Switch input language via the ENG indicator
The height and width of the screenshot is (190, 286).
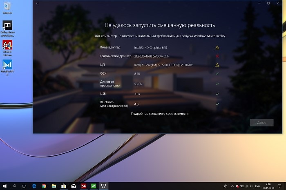coord(257,186)
